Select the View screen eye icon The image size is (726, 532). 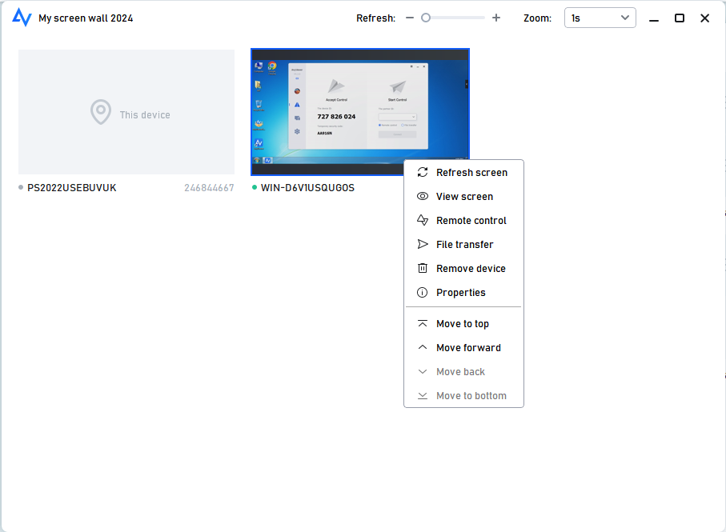pyautogui.click(x=422, y=196)
